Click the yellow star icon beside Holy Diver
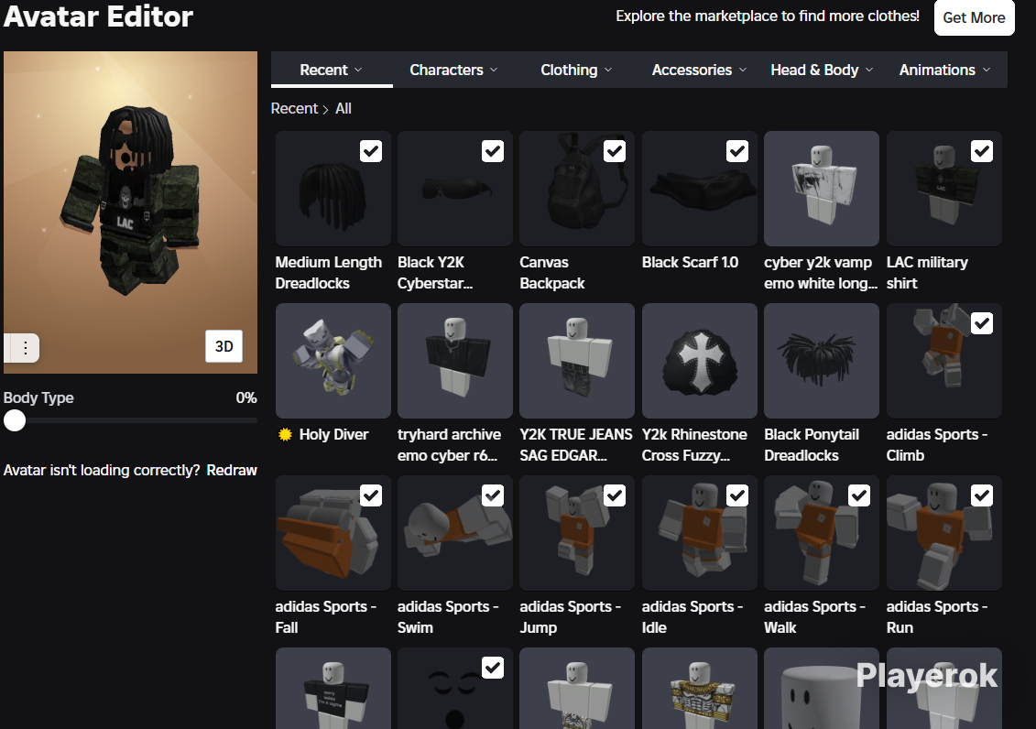Viewport: 1036px width, 729px height. (x=285, y=434)
